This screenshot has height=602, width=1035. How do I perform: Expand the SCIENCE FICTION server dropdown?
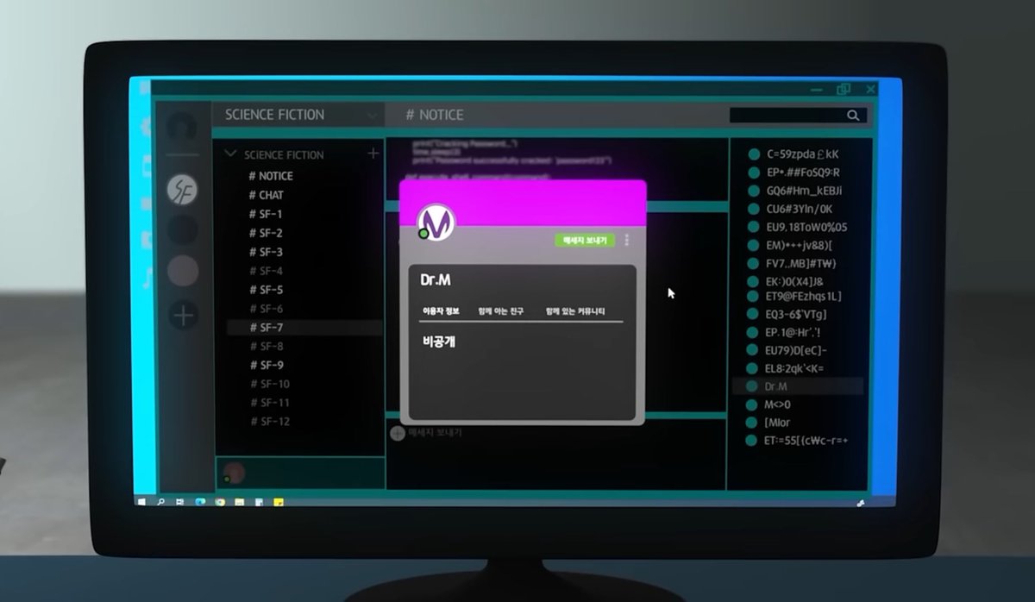tap(372, 115)
